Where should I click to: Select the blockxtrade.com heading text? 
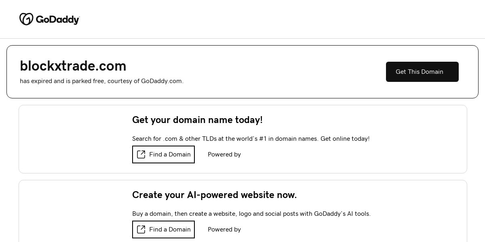click(x=73, y=66)
